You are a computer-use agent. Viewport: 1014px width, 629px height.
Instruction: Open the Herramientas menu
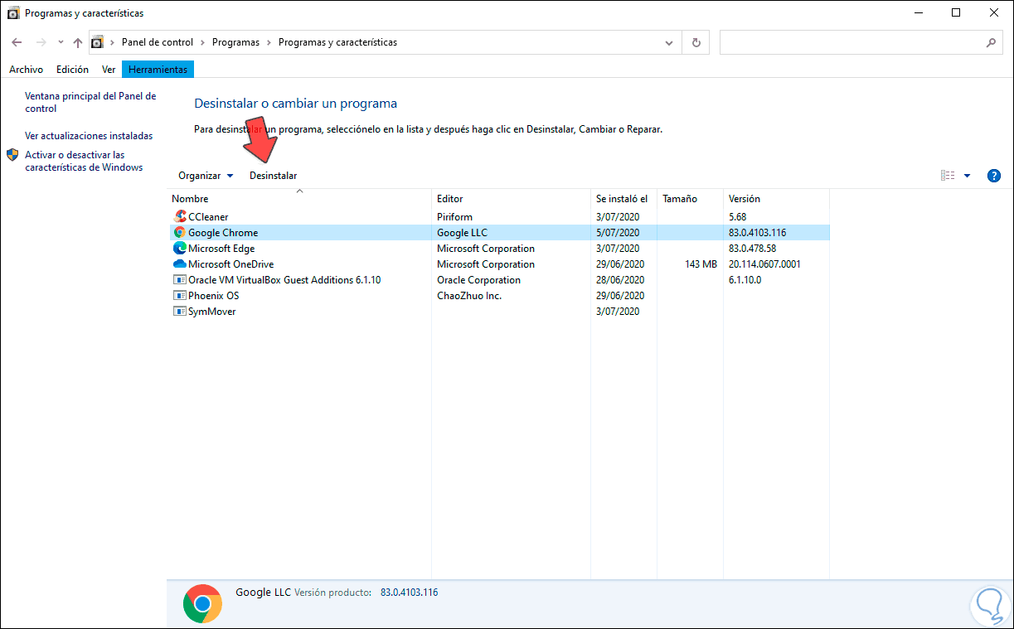158,70
